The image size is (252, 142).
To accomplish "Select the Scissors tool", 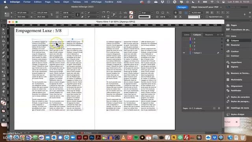I will [4, 68].
